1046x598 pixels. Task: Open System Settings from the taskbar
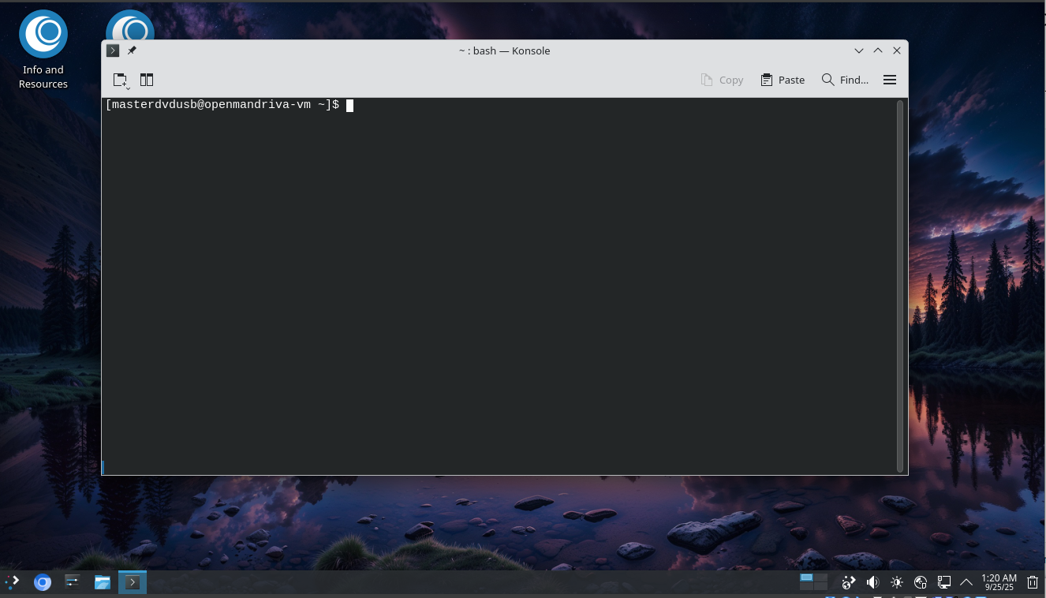click(72, 582)
